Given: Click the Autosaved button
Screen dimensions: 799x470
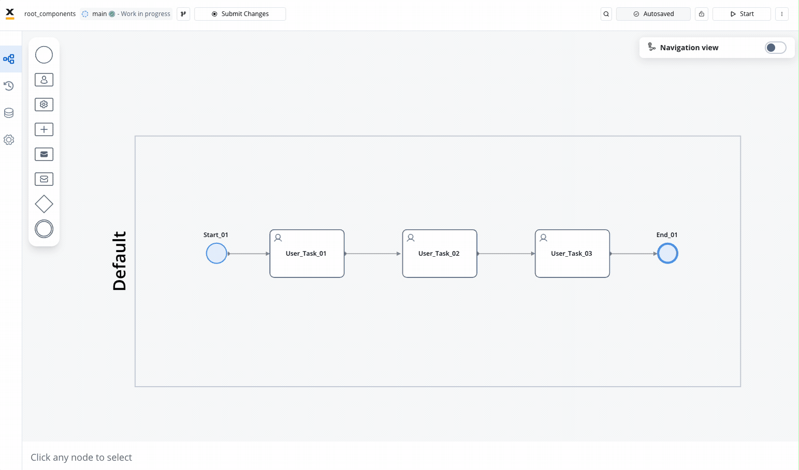Looking at the screenshot, I should point(653,14).
